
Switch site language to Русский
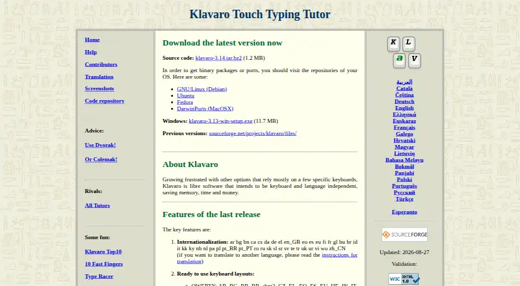pyautogui.click(x=404, y=193)
